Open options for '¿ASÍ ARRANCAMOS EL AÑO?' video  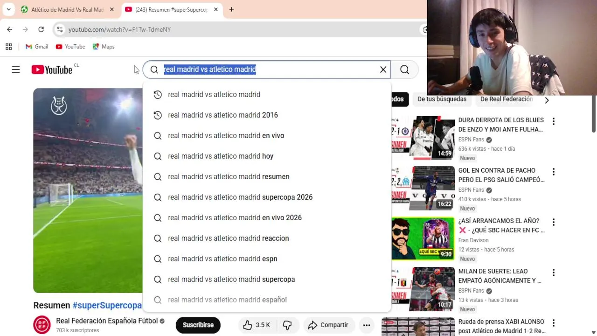pyautogui.click(x=554, y=222)
